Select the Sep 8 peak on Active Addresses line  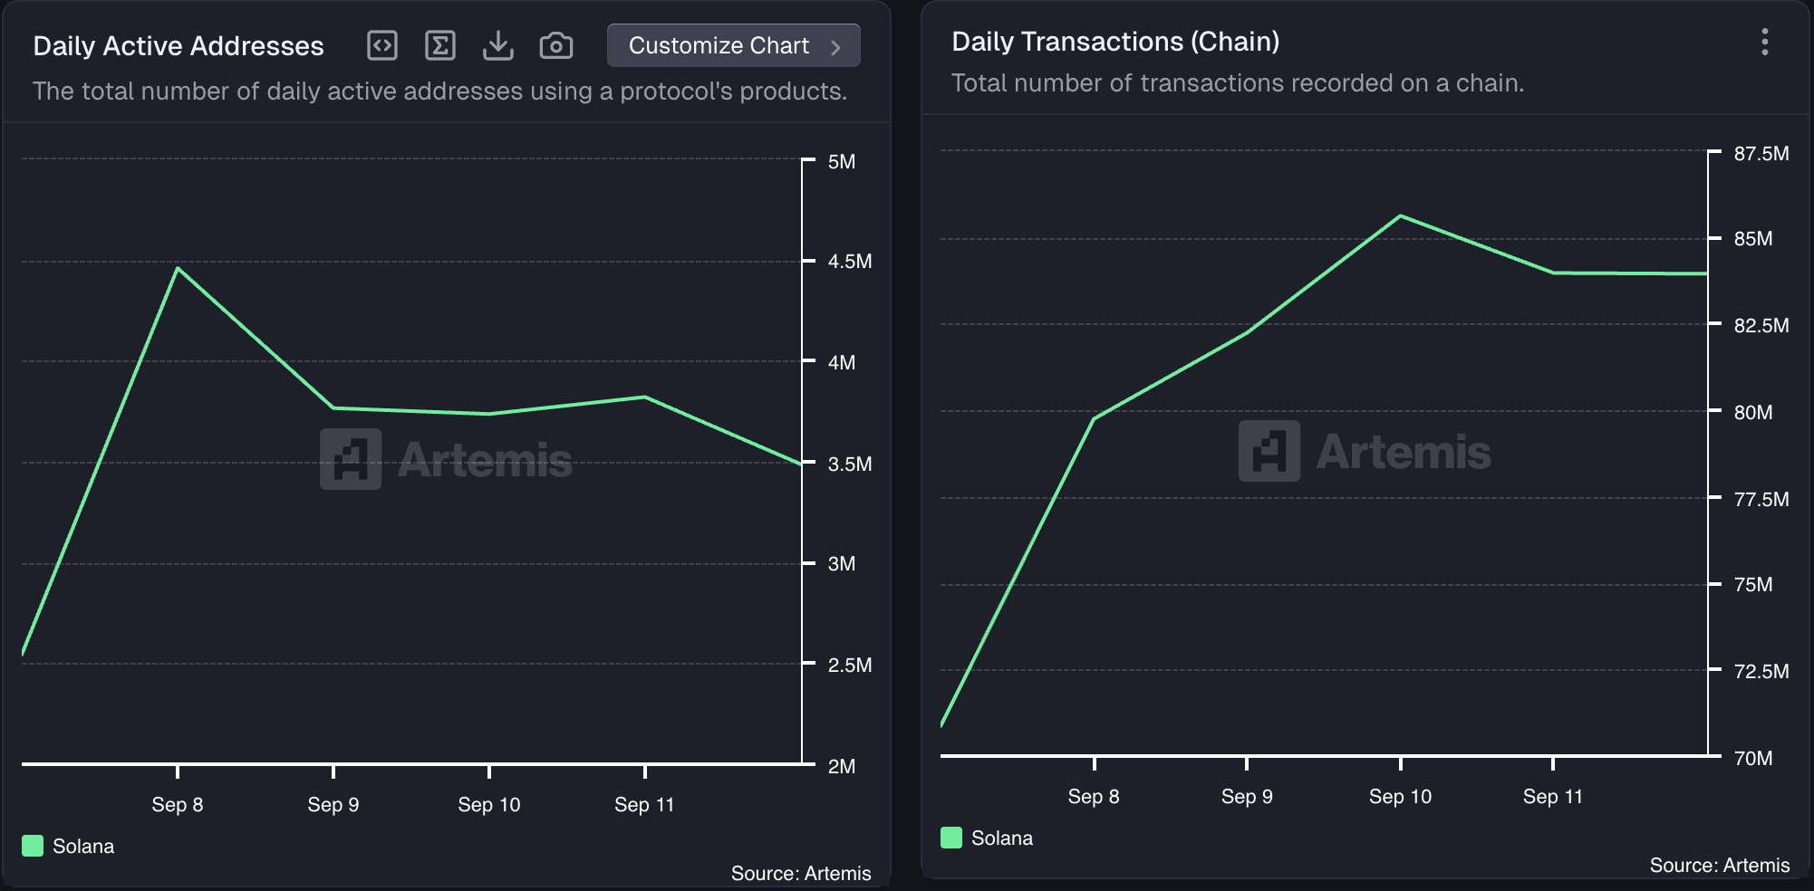[178, 268]
